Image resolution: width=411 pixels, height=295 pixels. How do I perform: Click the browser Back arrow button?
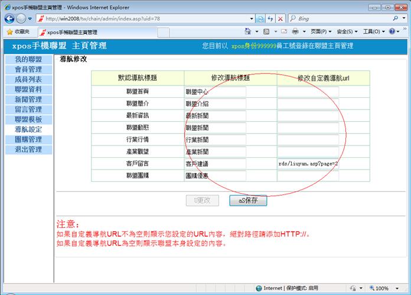click(x=10, y=19)
